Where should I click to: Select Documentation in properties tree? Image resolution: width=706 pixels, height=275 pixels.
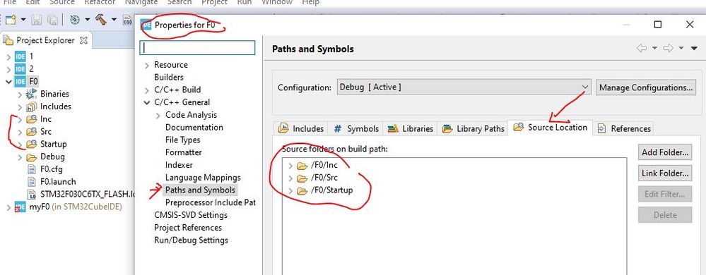[x=194, y=127]
